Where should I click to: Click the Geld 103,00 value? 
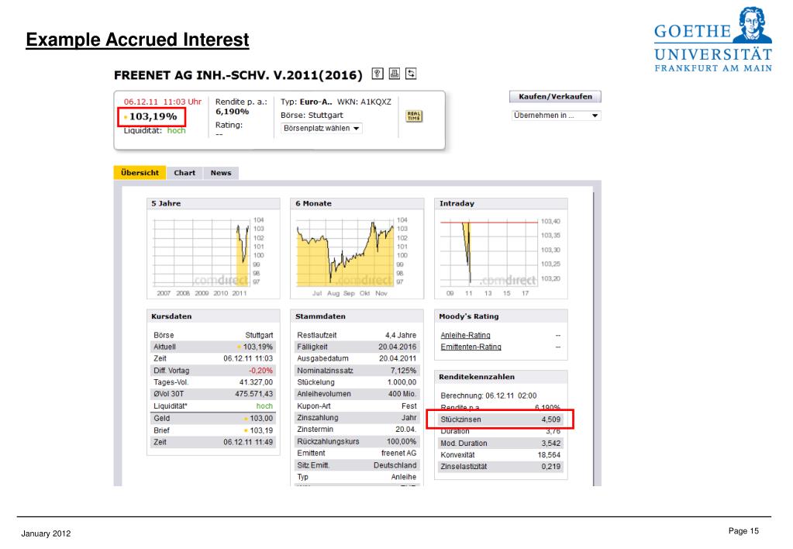[x=260, y=419]
